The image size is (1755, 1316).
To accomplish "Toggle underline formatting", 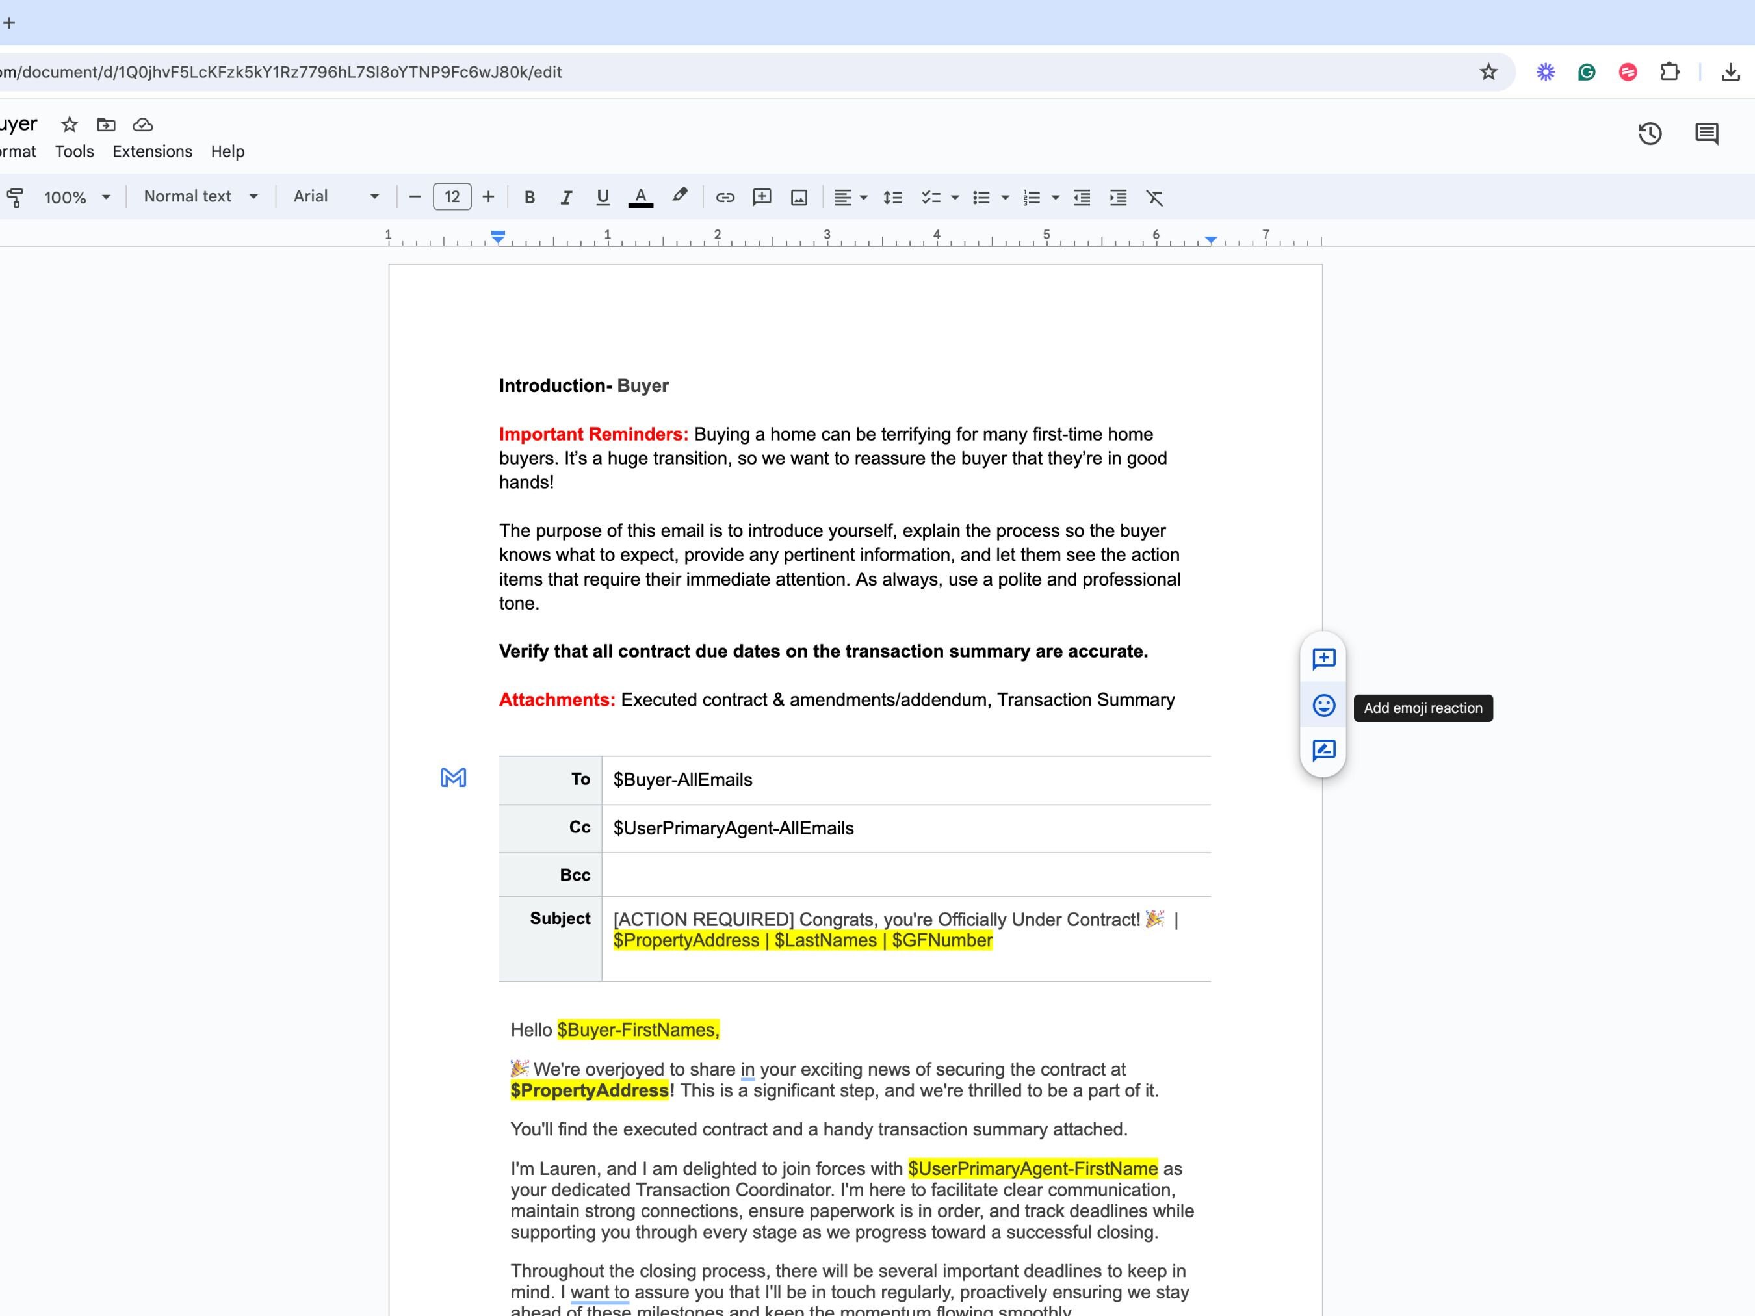I will click(x=602, y=197).
